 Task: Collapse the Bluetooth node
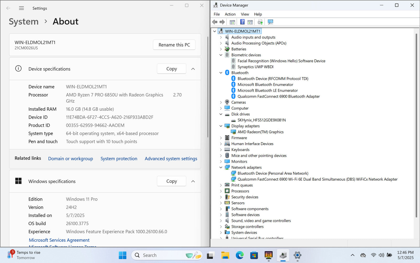coord(221,73)
